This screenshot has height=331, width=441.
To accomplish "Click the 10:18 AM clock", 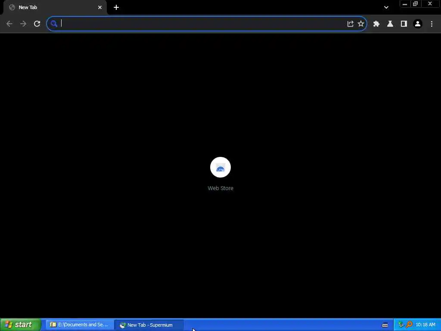I will coord(425,325).
